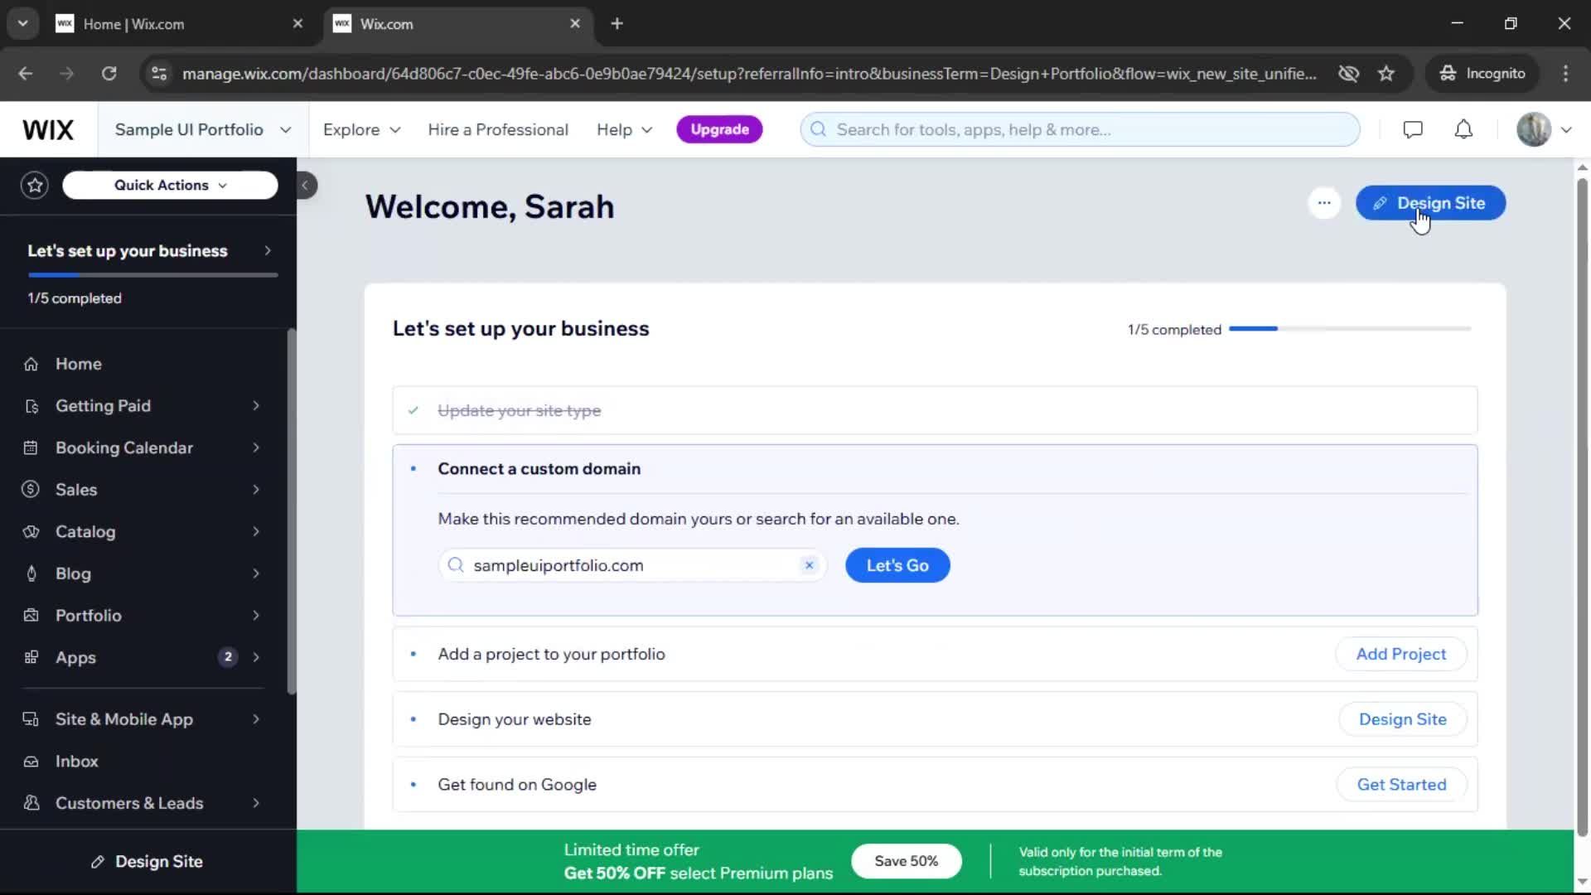Viewport: 1591px width, 895px height.
Task: Expand the account menu chevron
Action: click(x=1566, y=129)
